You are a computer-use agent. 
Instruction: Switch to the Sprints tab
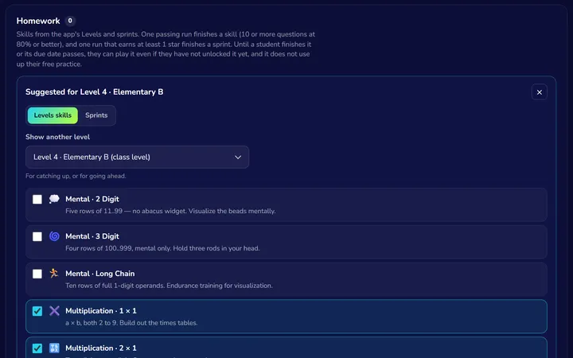click(96, 115)
